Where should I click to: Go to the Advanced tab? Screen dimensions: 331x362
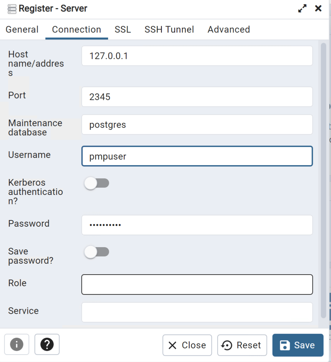[x=229, y=29]
